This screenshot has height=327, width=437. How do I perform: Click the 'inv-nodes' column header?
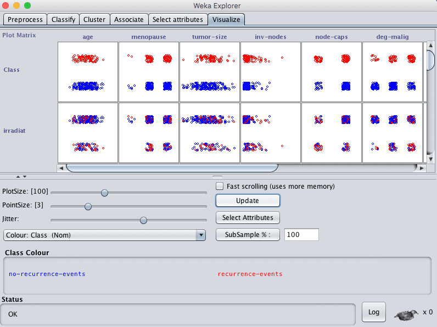[271, 37]
